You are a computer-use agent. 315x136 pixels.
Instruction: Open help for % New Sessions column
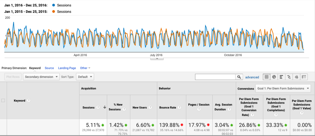[124, 109]
